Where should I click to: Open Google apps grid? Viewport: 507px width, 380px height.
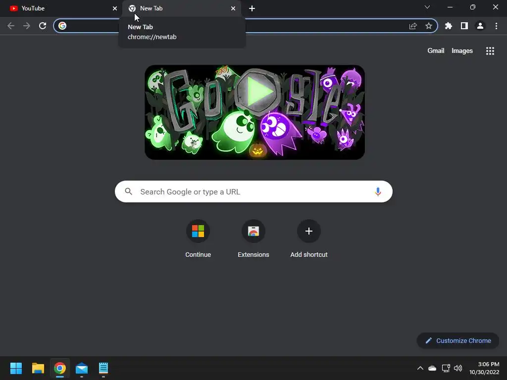click(490, 51)
